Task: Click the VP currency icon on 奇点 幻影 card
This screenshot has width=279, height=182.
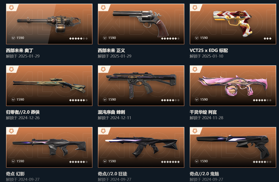Action: pos(13,161)
